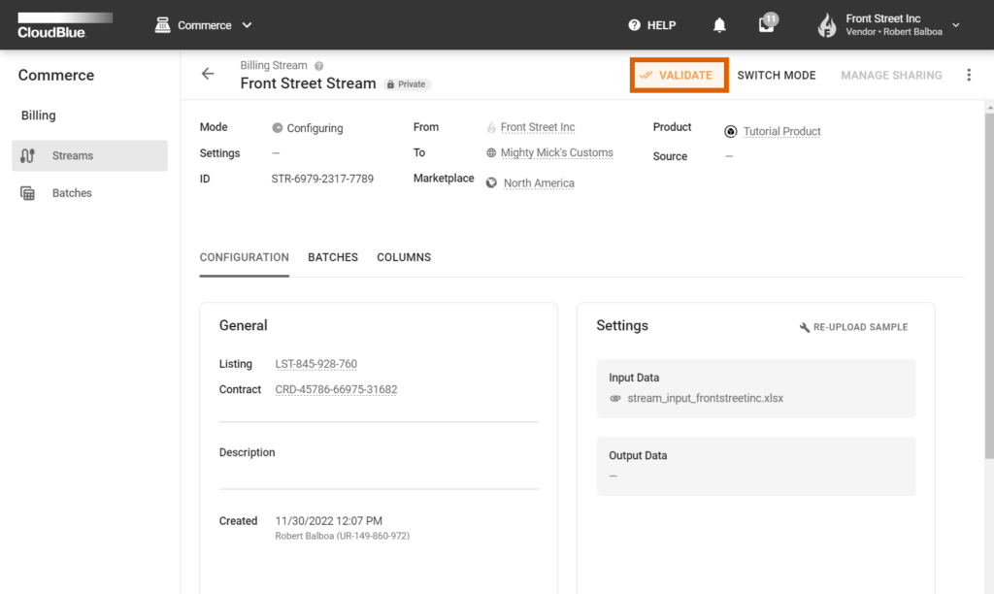Click the Billing heading in sidebar

pos(38,115)
